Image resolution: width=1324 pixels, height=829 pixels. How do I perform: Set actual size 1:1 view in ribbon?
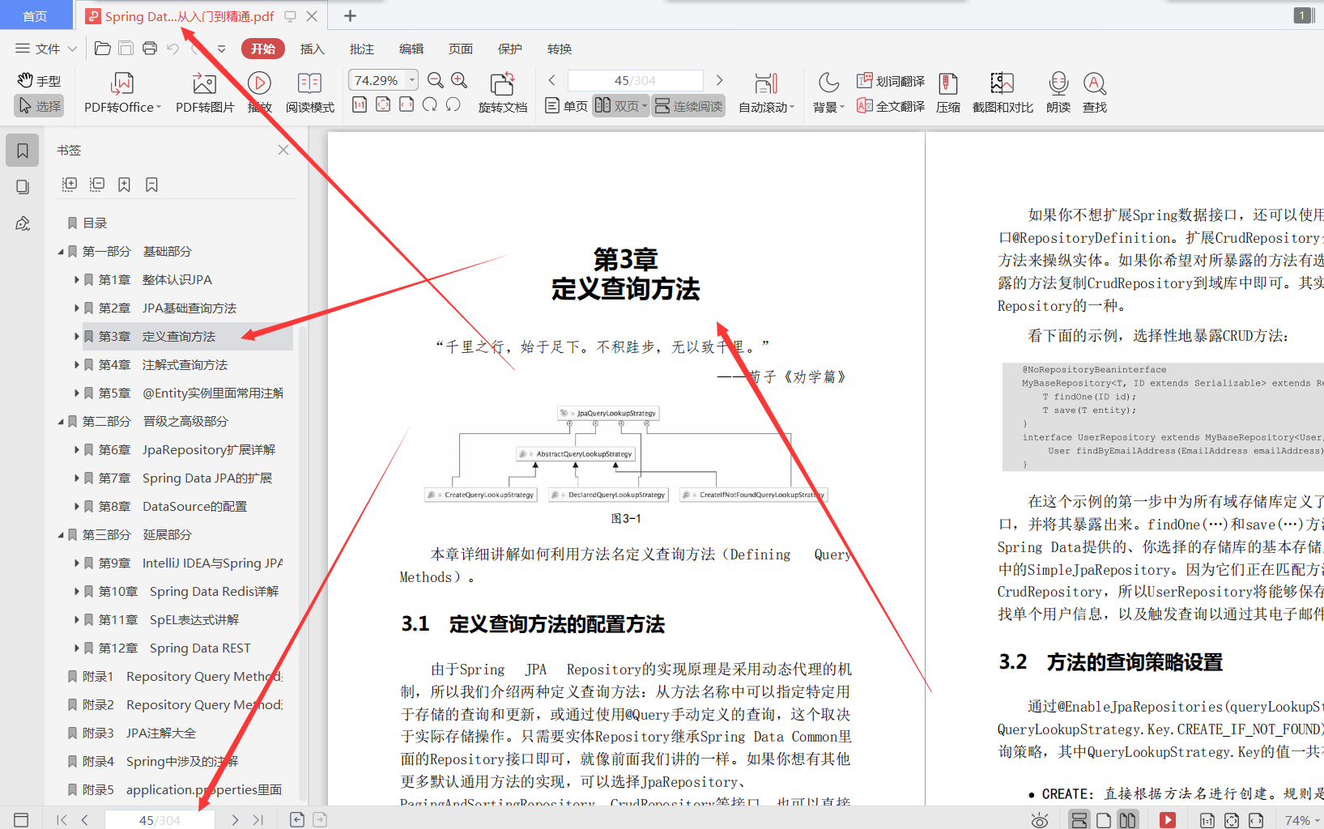[360, 104]
